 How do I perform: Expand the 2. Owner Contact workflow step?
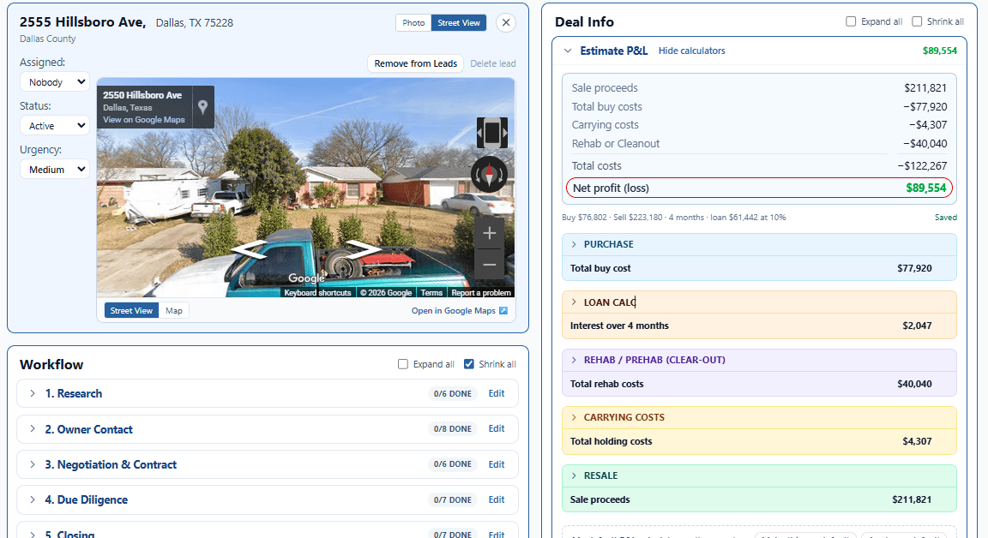32,429
